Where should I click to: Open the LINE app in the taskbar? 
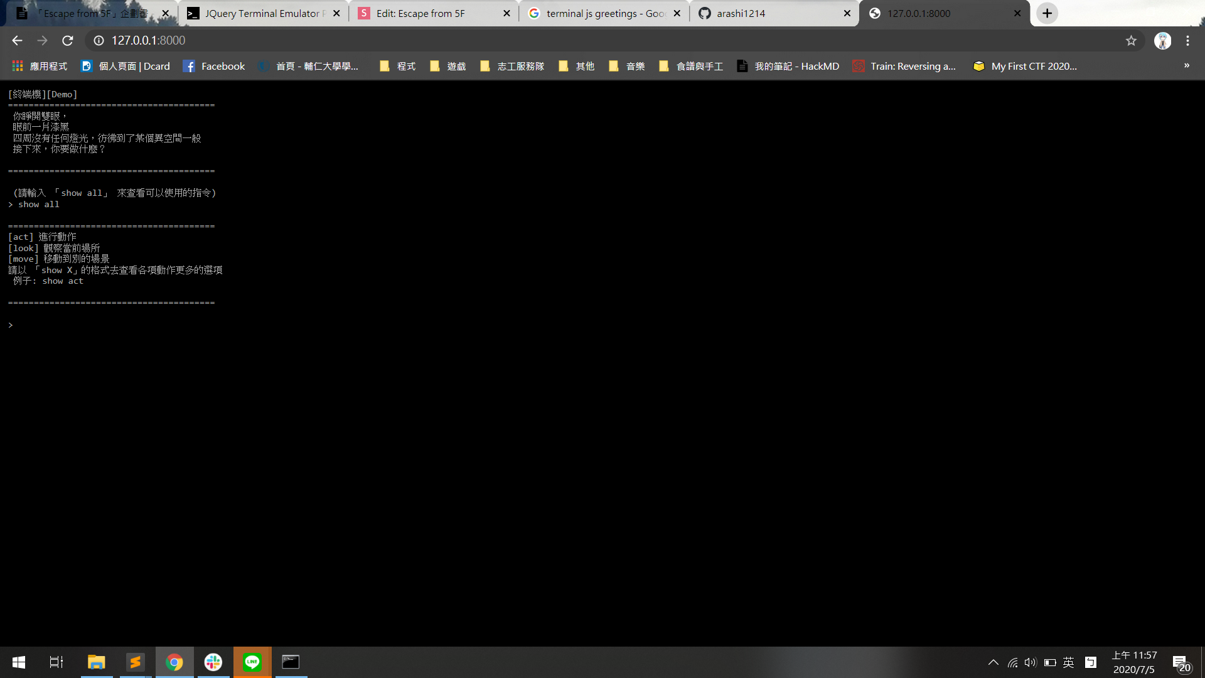252,662
